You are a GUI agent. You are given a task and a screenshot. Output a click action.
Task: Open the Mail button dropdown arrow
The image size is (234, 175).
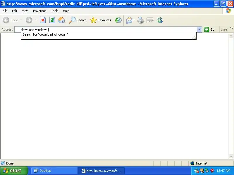(x=134, y=20)
